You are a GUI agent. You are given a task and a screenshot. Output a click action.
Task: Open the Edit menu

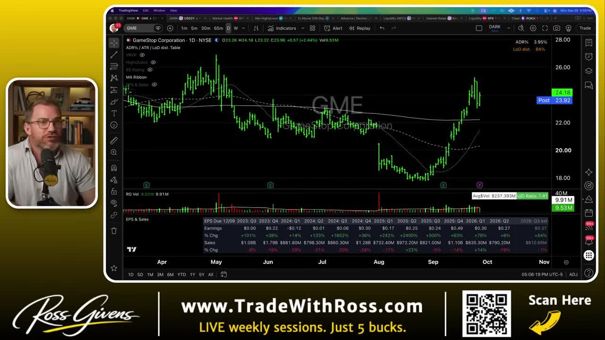tap(146, 10)
